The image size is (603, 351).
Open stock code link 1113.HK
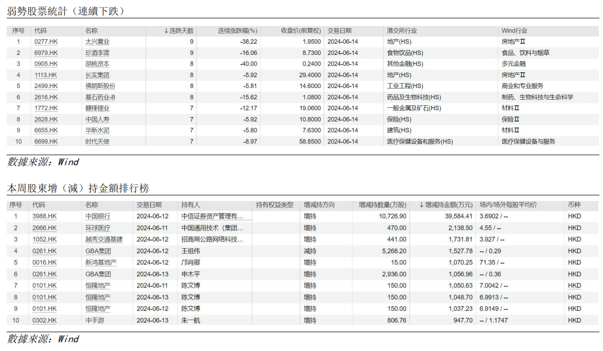point(45,75)
